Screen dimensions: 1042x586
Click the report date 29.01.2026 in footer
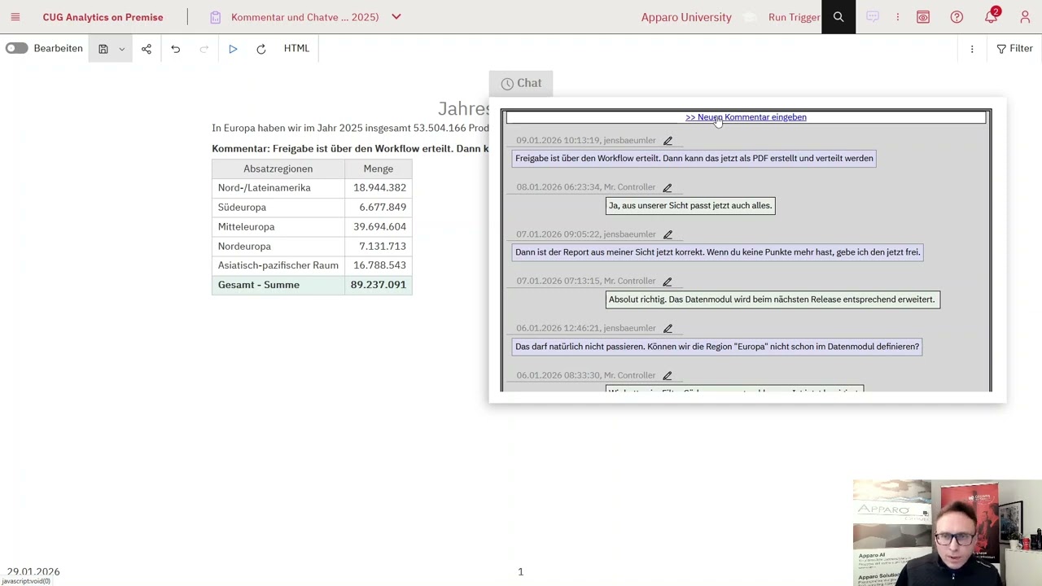(33, 571)
